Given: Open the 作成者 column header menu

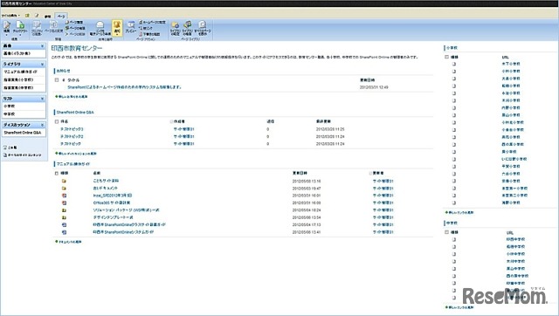Looking at the screenshot, I should (179, 121).
